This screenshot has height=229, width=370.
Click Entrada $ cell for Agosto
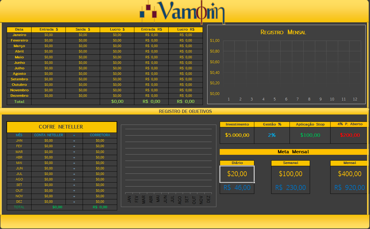(x=49, y=74)
